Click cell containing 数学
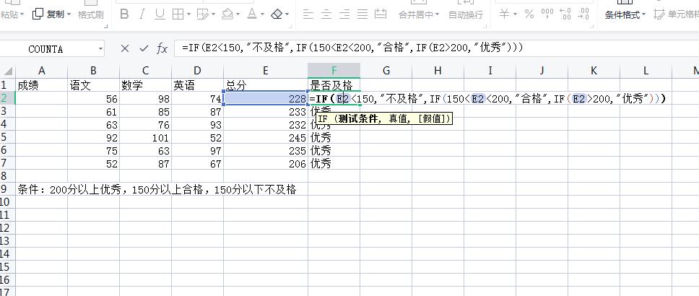Image resolution: width=699 pixels, height=296 pixels. 145,85
